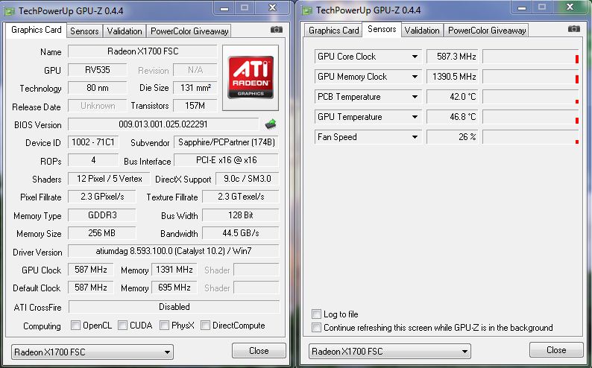Click the camera screenshot icon in Sensors window
The image size is (592, 368).
pos(574,29)
